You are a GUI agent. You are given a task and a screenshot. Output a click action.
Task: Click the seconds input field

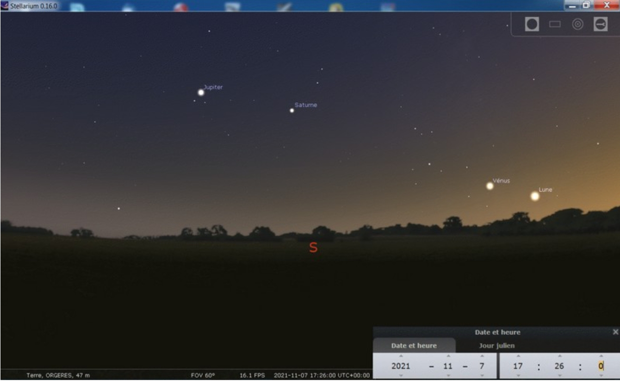click(601, 366)
